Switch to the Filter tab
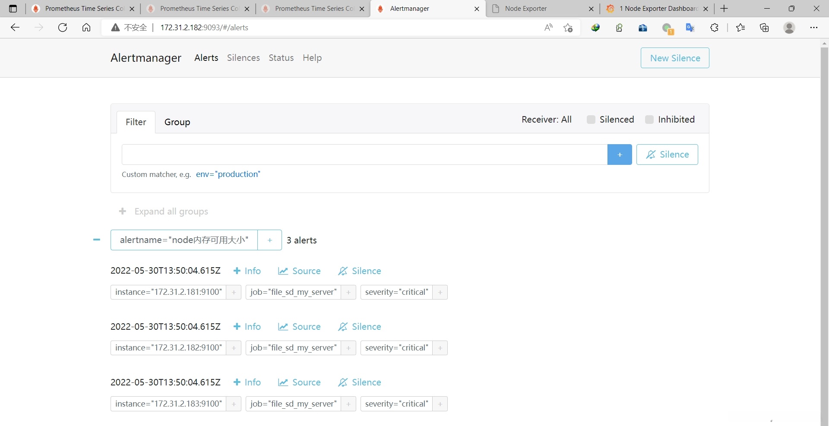The height and width of the screenshot is (426, 829). [136, 122]
